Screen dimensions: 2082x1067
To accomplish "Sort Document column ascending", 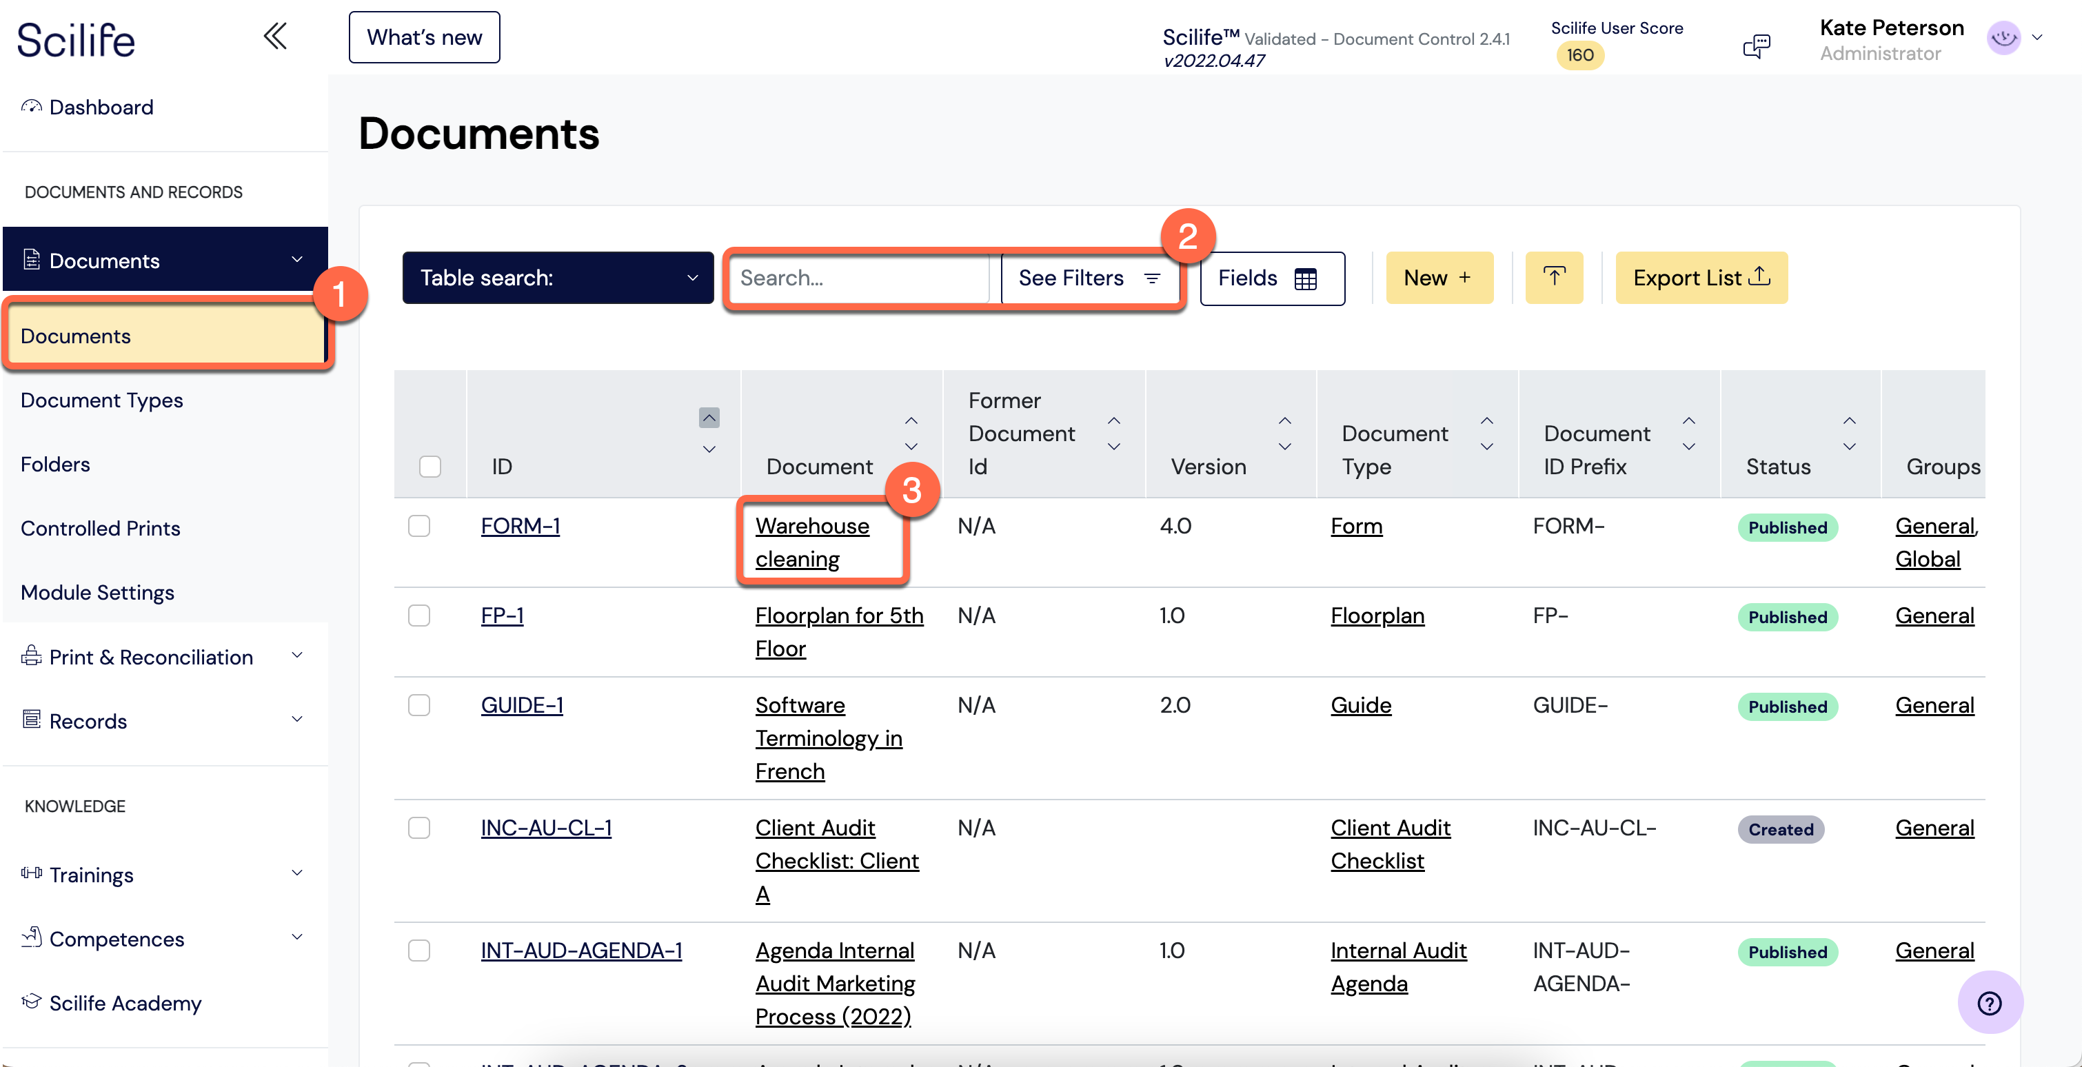I will [x=911, y=420].
